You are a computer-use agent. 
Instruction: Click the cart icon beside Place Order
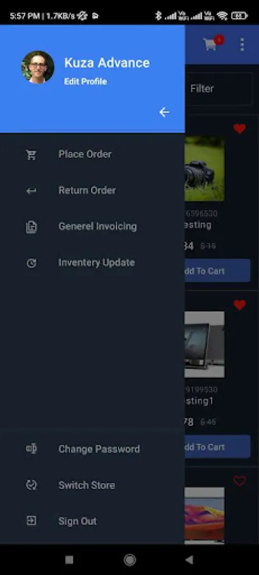pos(31,155)
